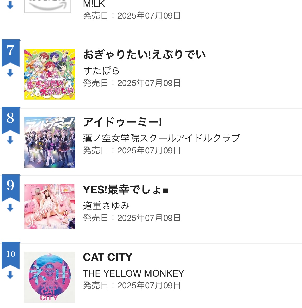The image size is (302, 308).
Task: Click rank 10 ribbon badge
Action: point(10,254)
